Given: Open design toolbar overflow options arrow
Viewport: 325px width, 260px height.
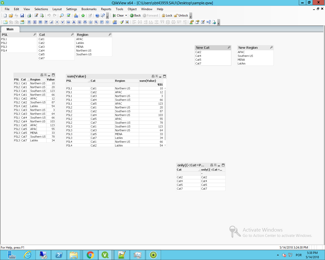Looking at the screenshot, I should 219,23.
